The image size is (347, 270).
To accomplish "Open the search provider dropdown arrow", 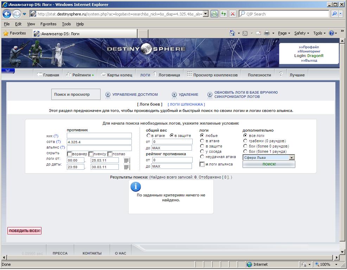I will [341, 14].
